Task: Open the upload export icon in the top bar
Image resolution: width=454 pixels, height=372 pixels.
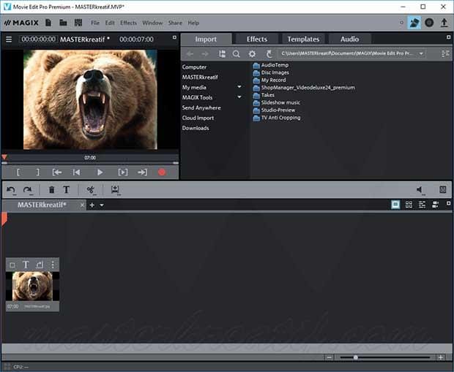Action: pos(444,23)
